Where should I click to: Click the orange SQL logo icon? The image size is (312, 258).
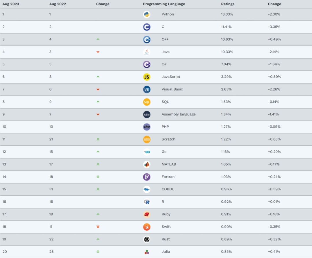[x=147, y=102]
